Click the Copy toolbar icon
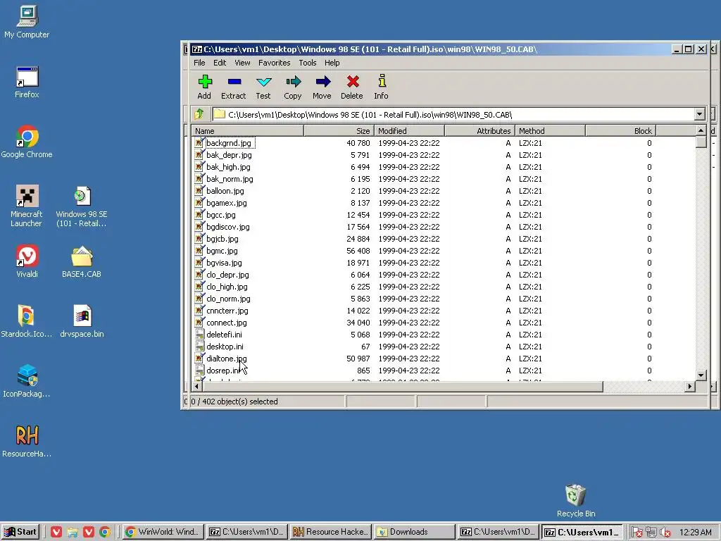Image resolution: width=721 pixels, height=541 pixels. pos(292,87)
